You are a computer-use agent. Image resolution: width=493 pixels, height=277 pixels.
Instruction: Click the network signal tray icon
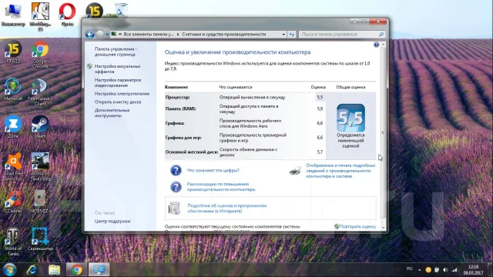454,270
